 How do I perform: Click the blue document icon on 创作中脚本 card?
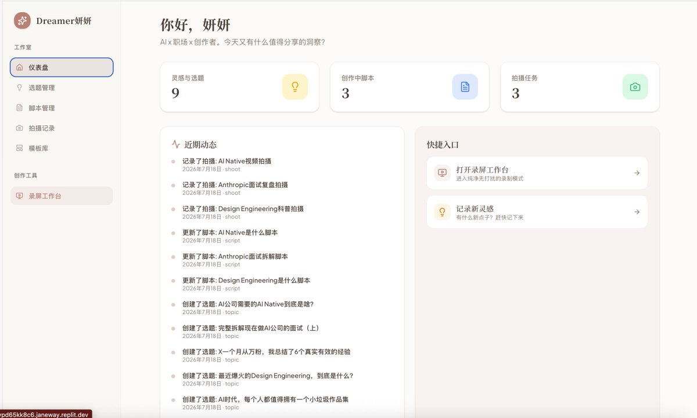(x=465, y=87)
